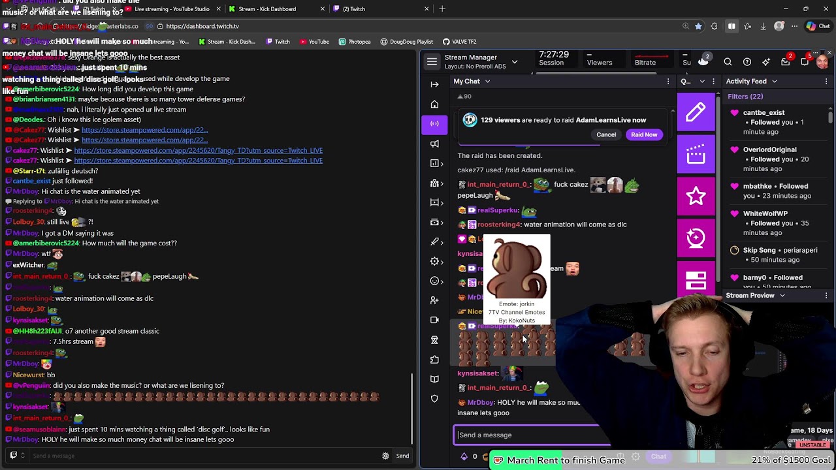
Task: Cancel the pending raid
Action: pyautogui.click(x=606, y=134)
